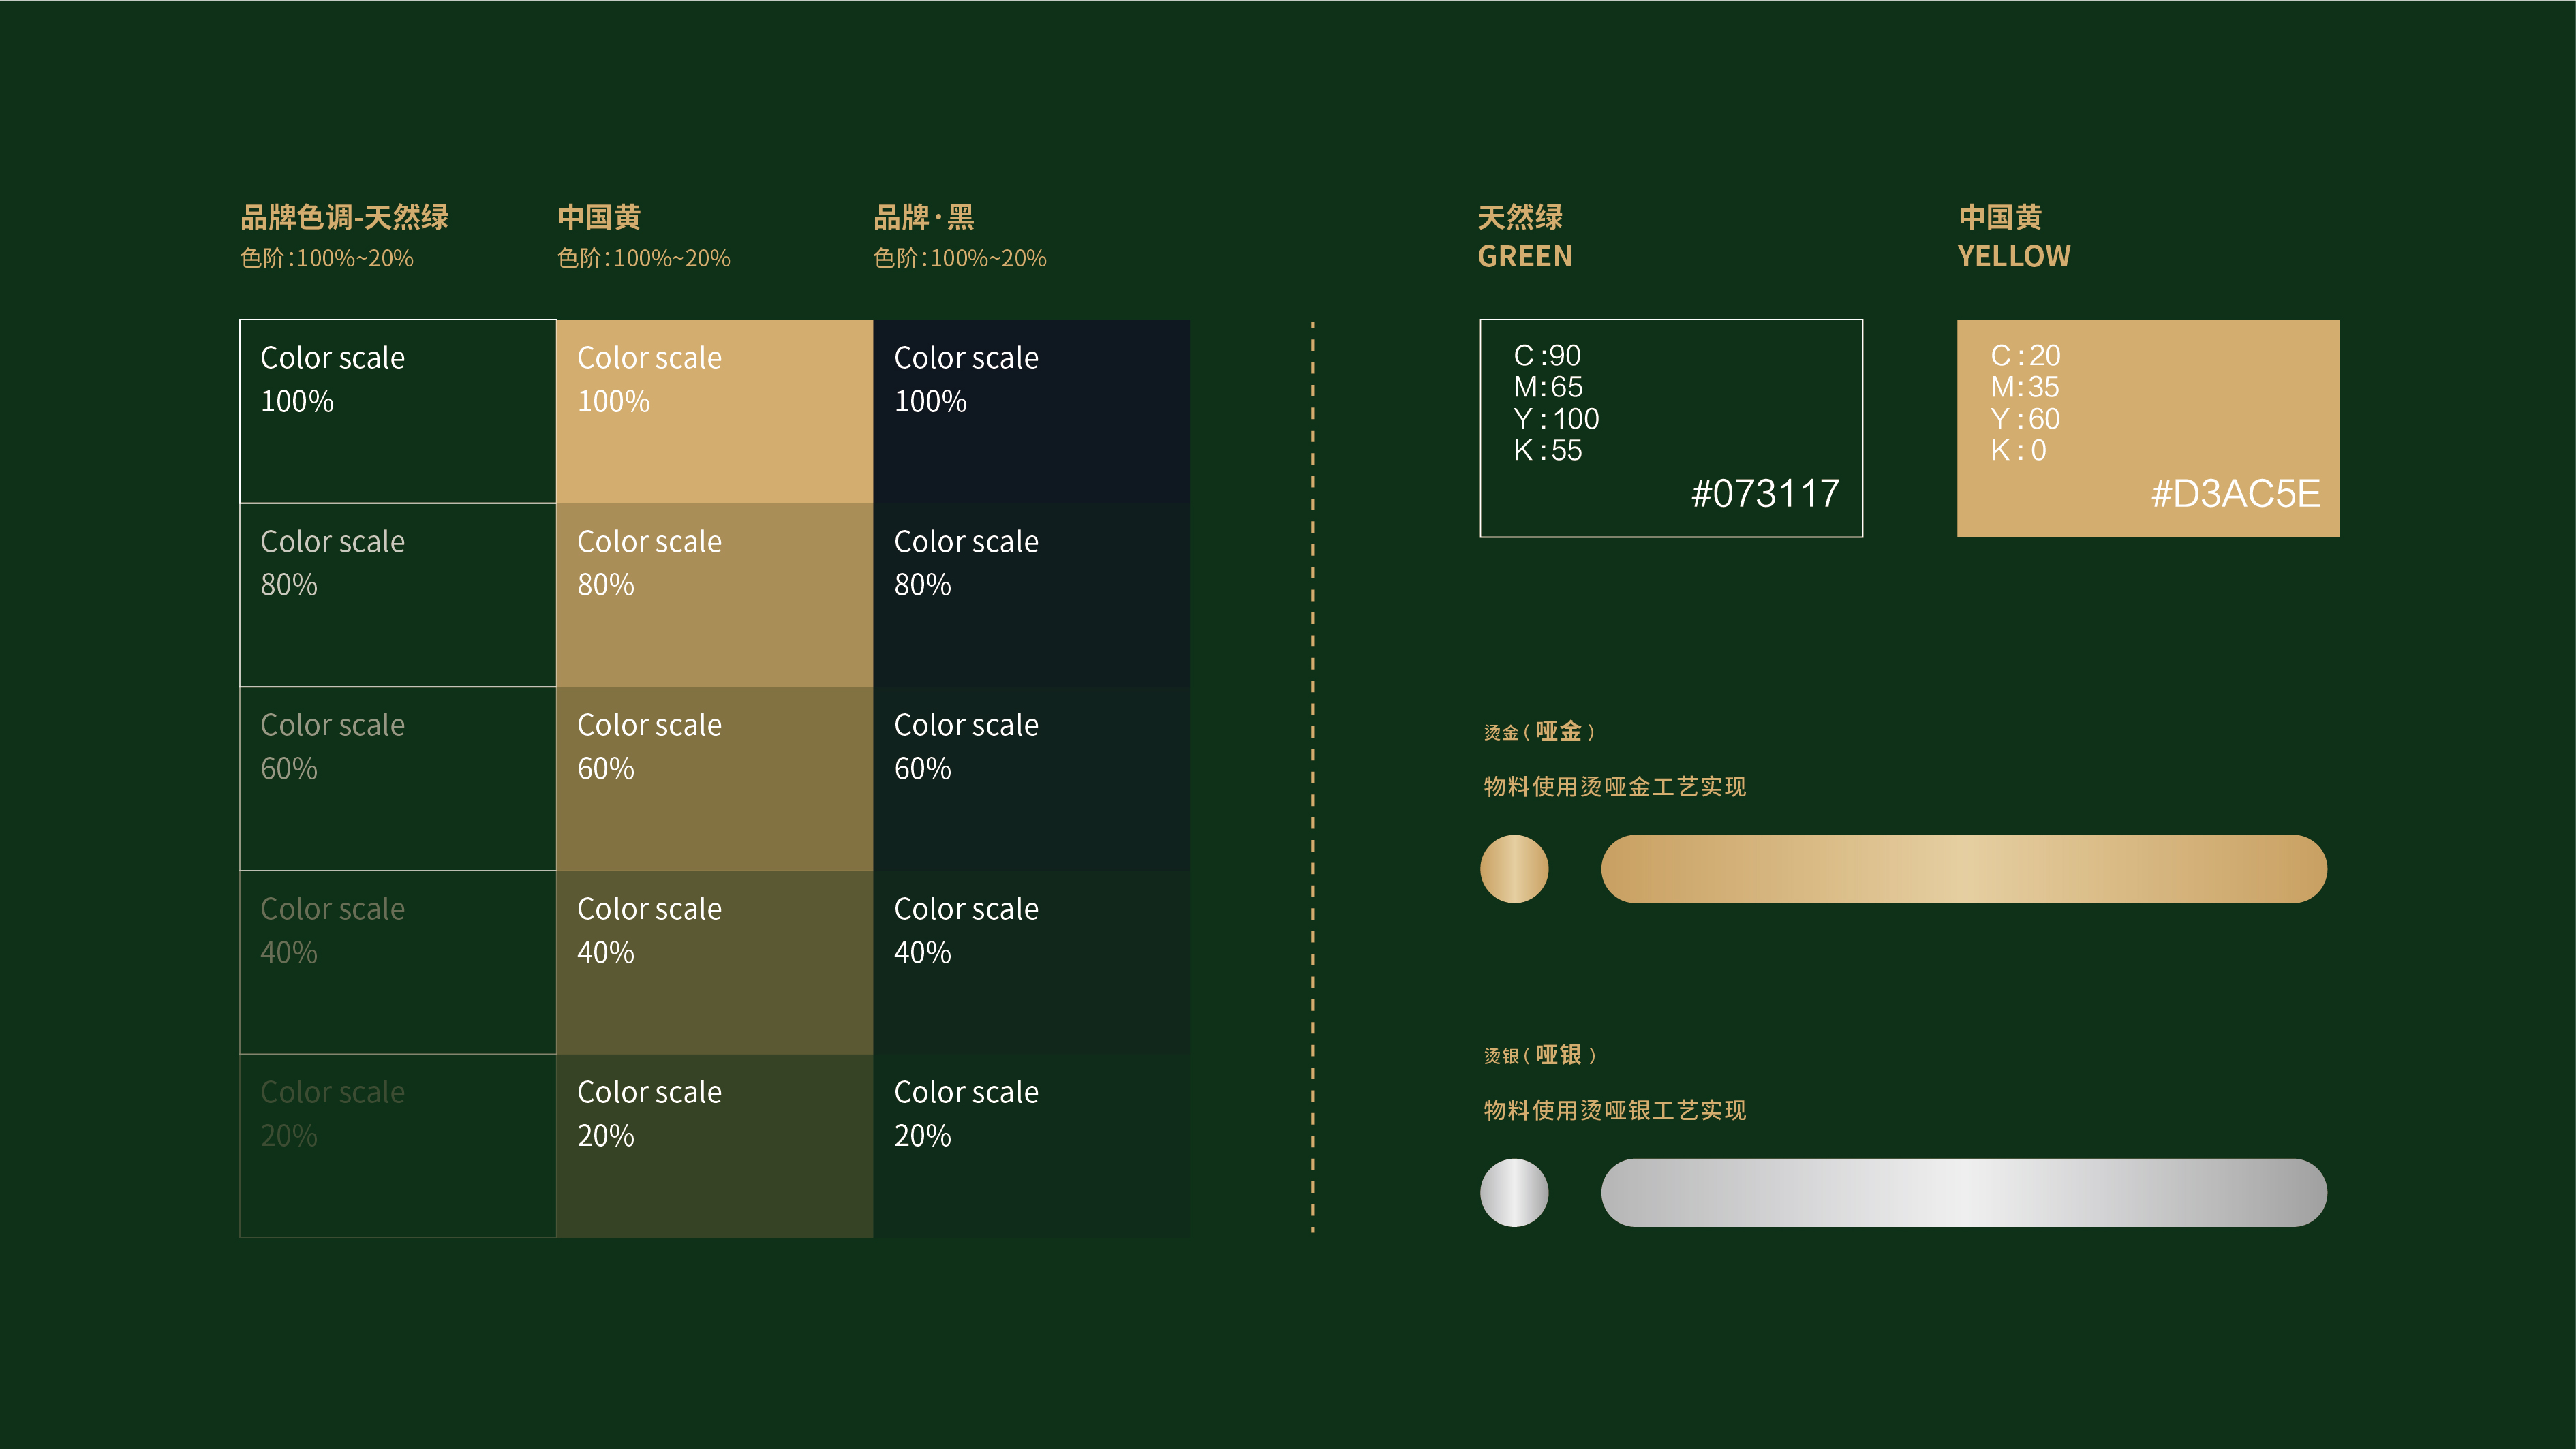Image resolution: width=2576 pixels, height=1449 pixels.
Task: Click the long gold gradient bar
Action: 1963,869
